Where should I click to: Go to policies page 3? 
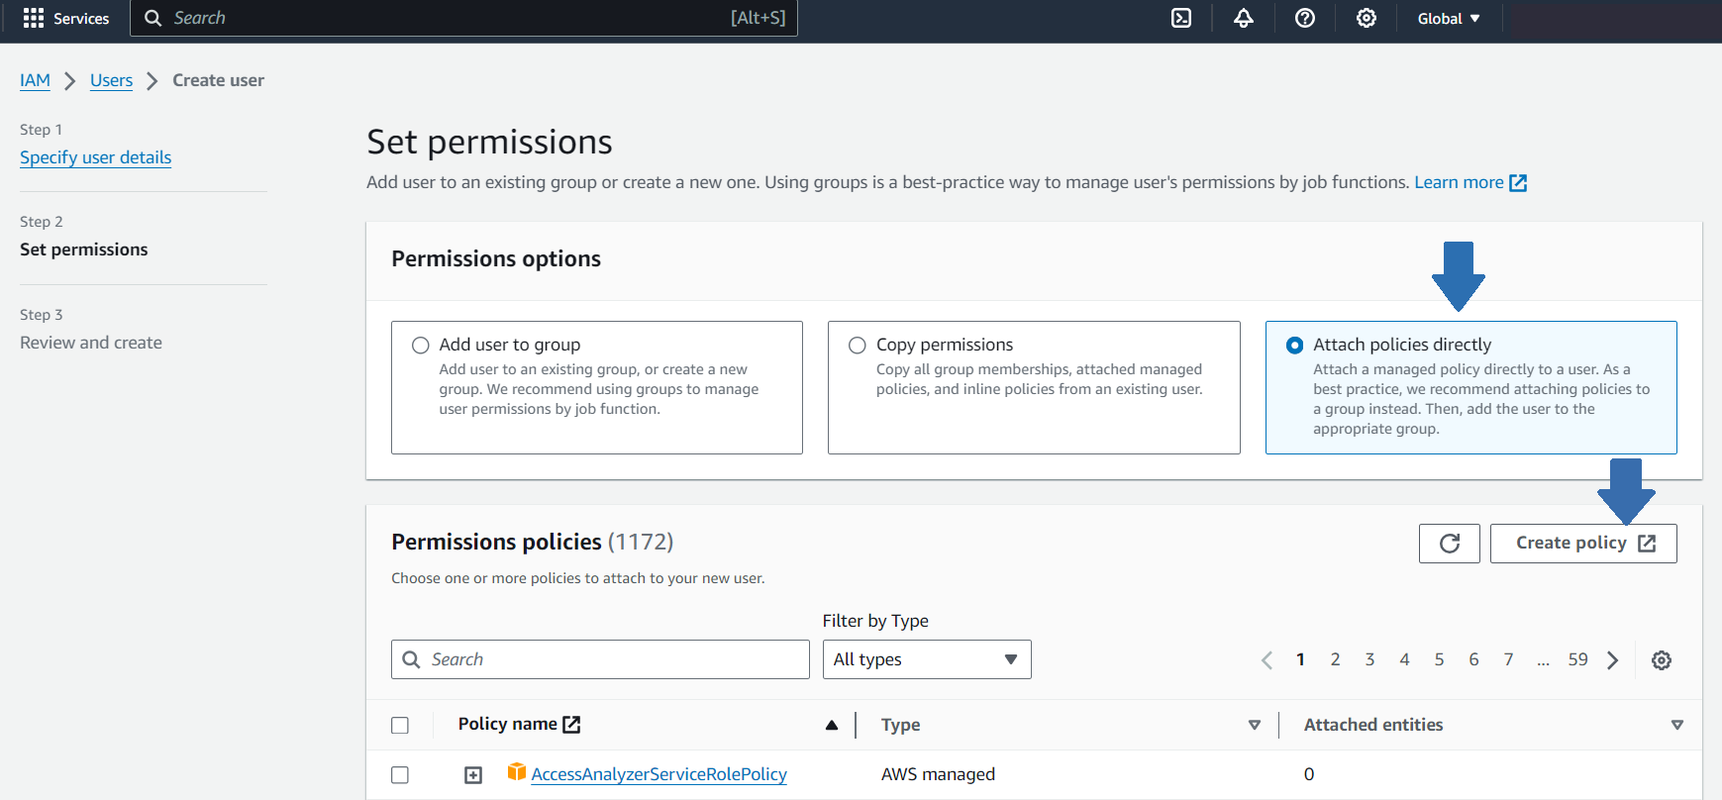pos(1370,659)
